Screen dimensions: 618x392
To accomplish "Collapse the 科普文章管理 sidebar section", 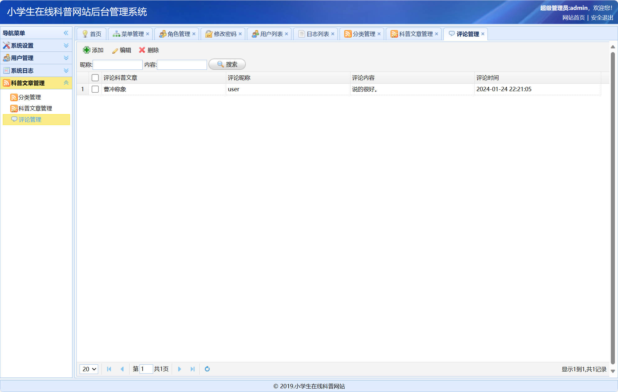I will 66,83.
